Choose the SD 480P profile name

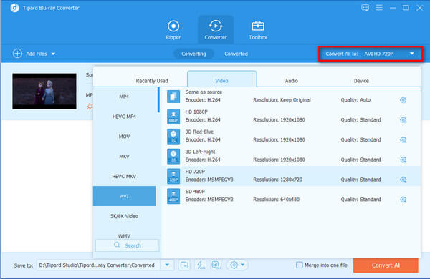[195, 192]
